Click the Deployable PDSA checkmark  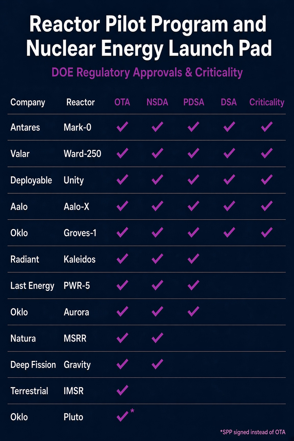coord(193,179)
